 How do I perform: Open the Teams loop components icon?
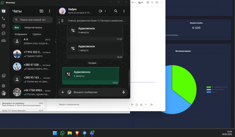tap(141, 105)
